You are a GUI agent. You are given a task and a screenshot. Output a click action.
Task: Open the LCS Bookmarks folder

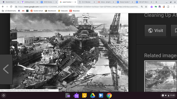click(9, 11)
